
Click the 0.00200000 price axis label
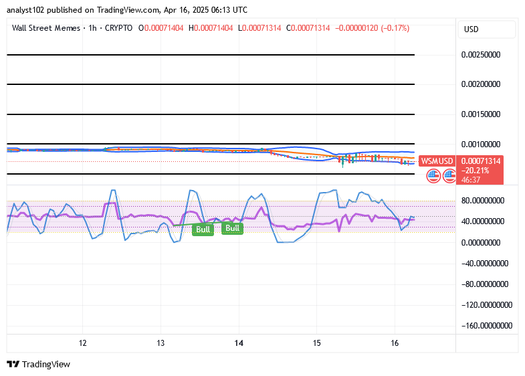click(481, 84)
